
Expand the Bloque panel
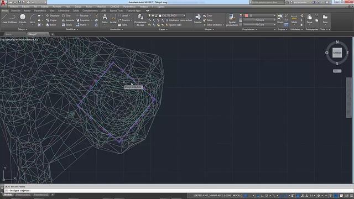(x=209, y=29)
